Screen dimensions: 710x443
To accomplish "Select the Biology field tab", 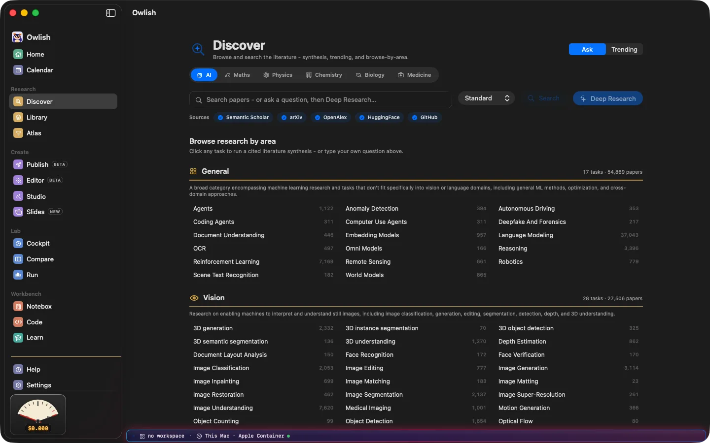I will pos(370,75).
